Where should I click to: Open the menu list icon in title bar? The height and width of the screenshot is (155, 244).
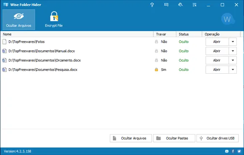194,5
